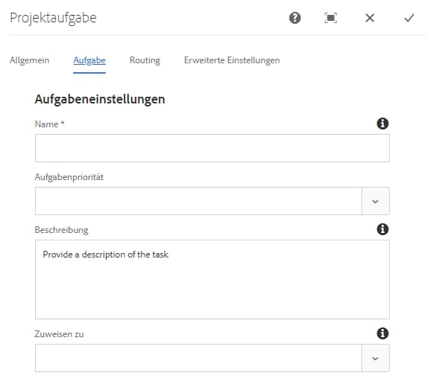Show info tooltip for the Name field
Image resolution: width=436 pixels, height=390 pixels.
point(382,124)
